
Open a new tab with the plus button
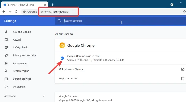(x=52, y=5)
